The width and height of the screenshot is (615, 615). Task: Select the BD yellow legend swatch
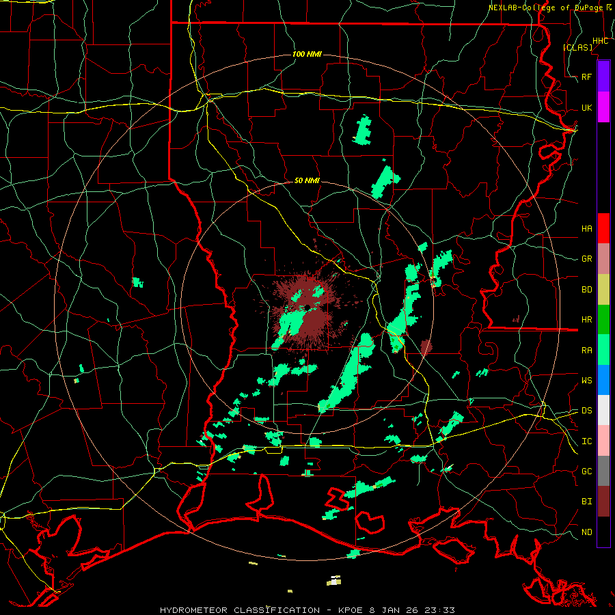tap(603, 290)
